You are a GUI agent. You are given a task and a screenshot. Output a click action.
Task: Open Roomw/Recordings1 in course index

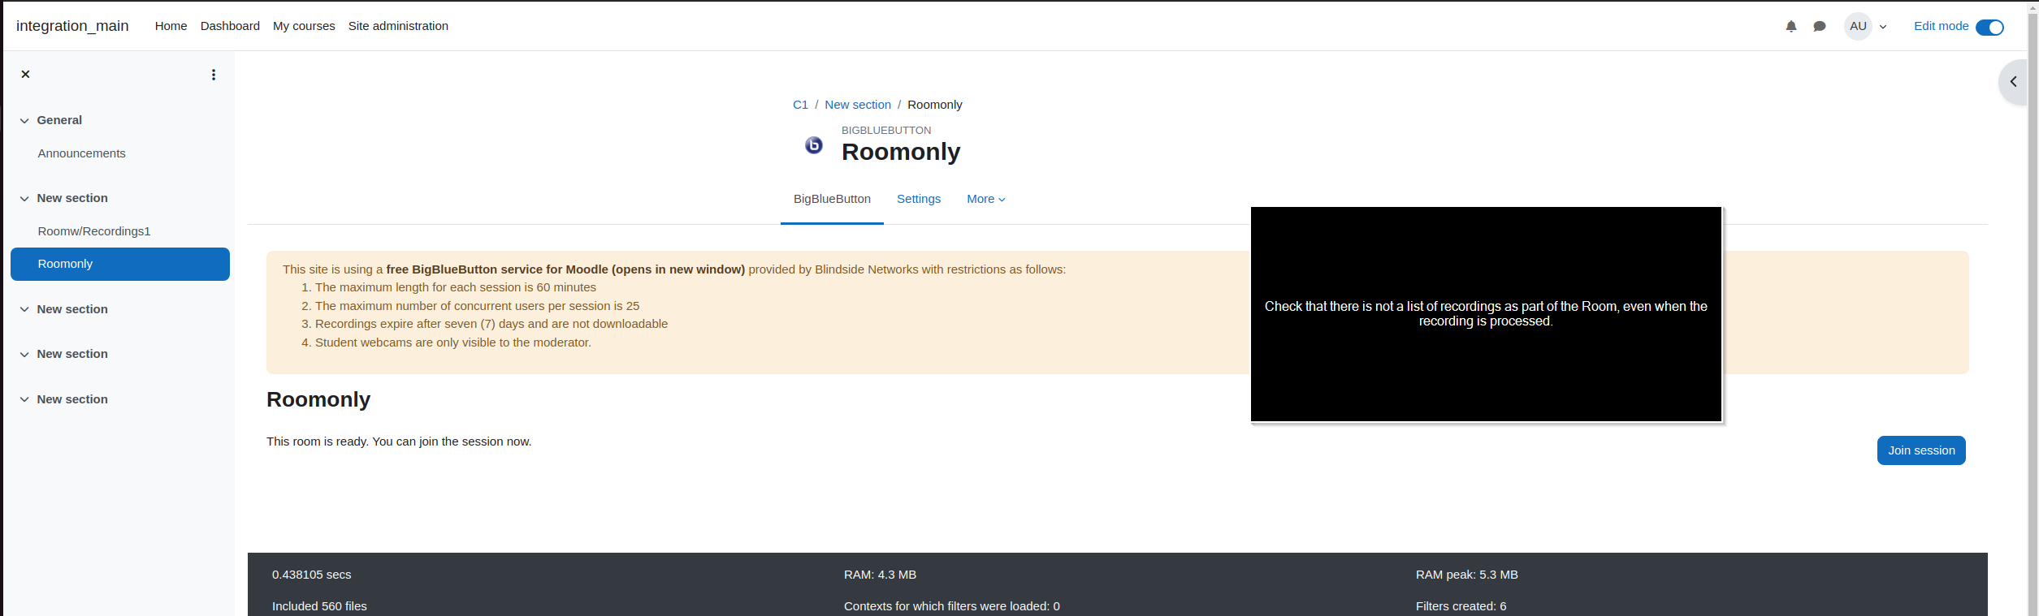(94, 231)
